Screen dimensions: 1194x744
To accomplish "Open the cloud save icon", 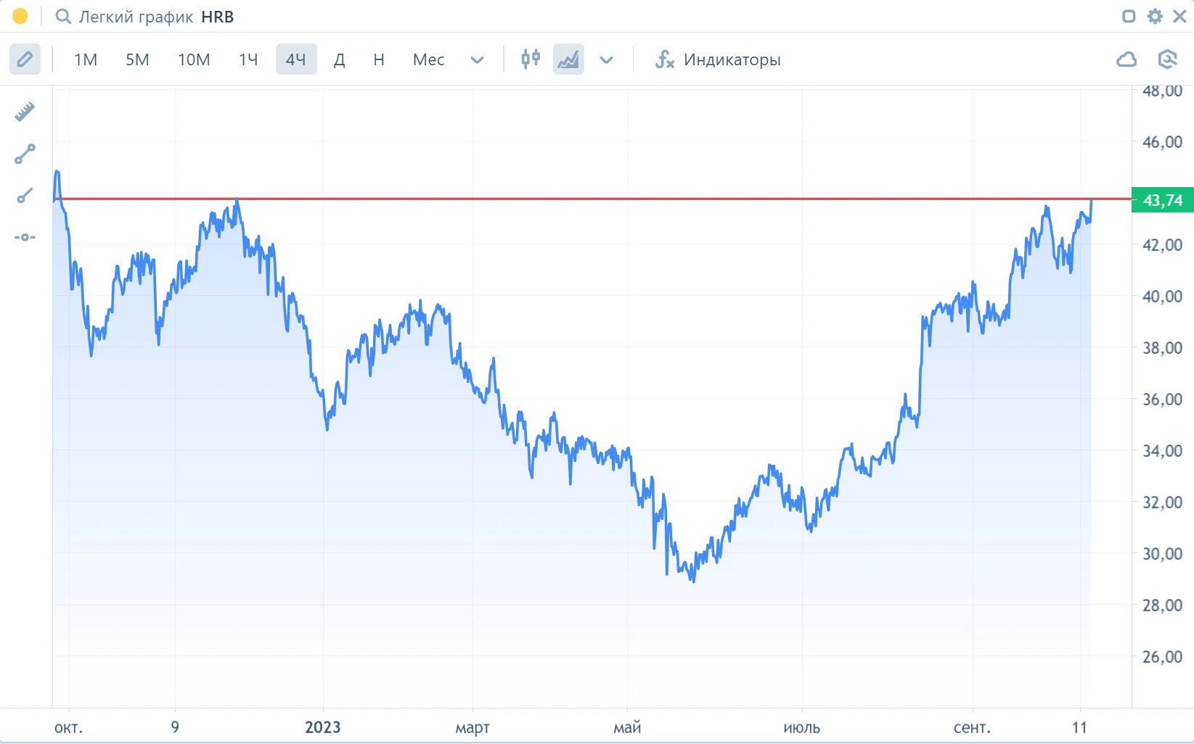I will point(1126,59).
